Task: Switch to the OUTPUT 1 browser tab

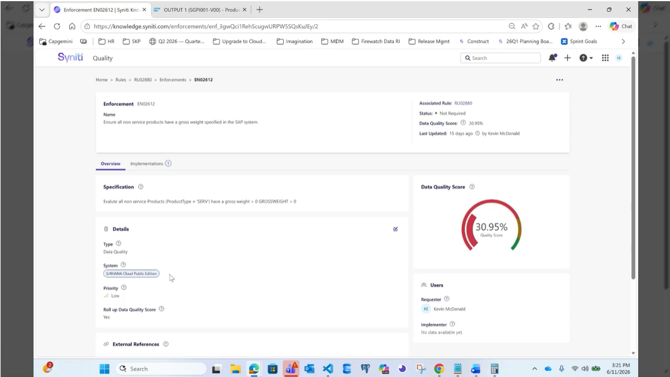Action: point(200,10)
